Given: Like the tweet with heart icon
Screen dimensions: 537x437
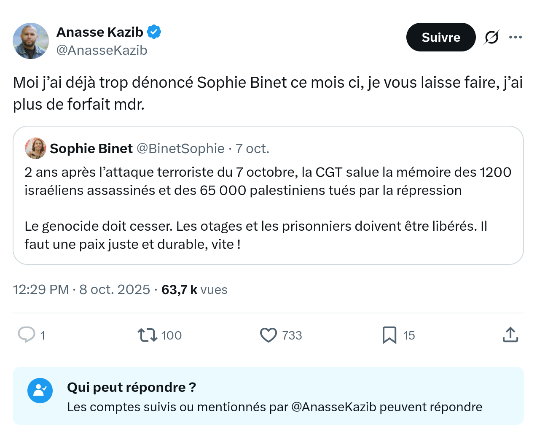Looking at the screenshot, I should (268, 335).
